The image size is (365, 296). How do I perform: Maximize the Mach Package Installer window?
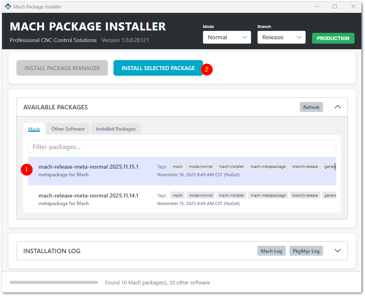[335, 6]
